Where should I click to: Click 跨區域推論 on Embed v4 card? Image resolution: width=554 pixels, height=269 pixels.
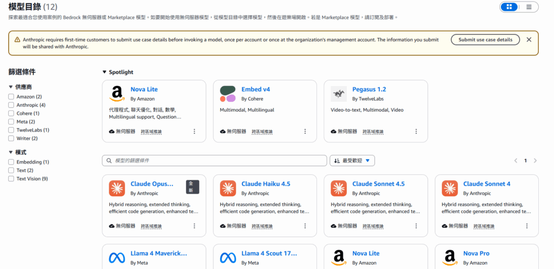point(262,132)
